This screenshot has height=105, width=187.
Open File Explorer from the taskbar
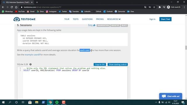37,102
